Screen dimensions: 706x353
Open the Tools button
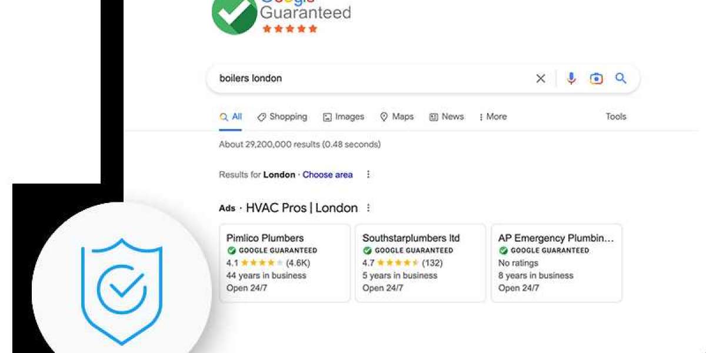(x=616, y=116)
